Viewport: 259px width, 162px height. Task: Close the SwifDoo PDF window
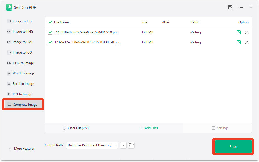point(251,7)
